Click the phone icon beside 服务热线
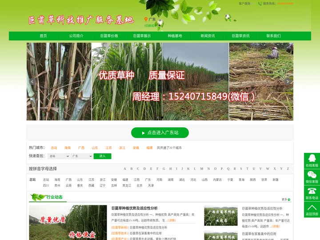The height and width of the screenshot is (240, 320). 260,4
